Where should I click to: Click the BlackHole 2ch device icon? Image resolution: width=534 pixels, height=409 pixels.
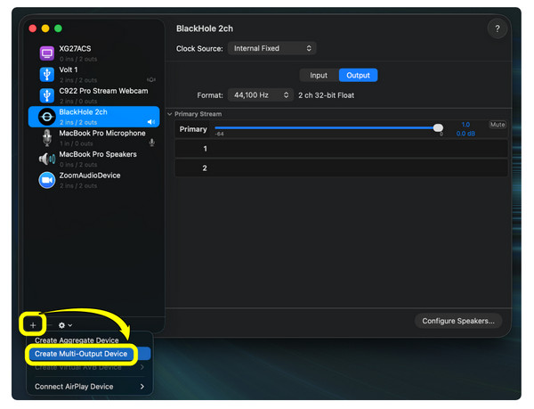coord(47,117)
